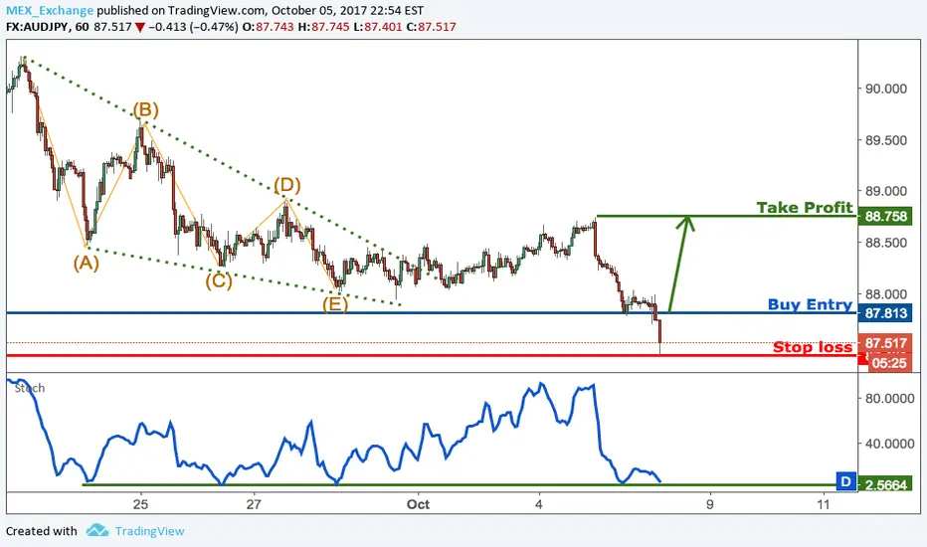The height and width of the screenshot is (547, 927).
Task: Click the 90.000 price axis level
Action: coord(885,89)
